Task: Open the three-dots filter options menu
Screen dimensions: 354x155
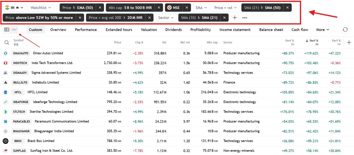Action: tap(244, 18)
